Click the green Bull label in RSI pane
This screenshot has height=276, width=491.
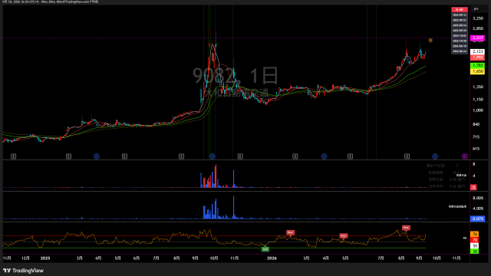[x=265, y=249]
